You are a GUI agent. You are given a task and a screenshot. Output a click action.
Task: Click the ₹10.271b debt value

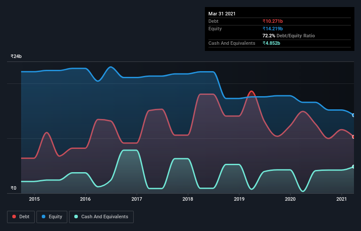[x=273, y=21]
